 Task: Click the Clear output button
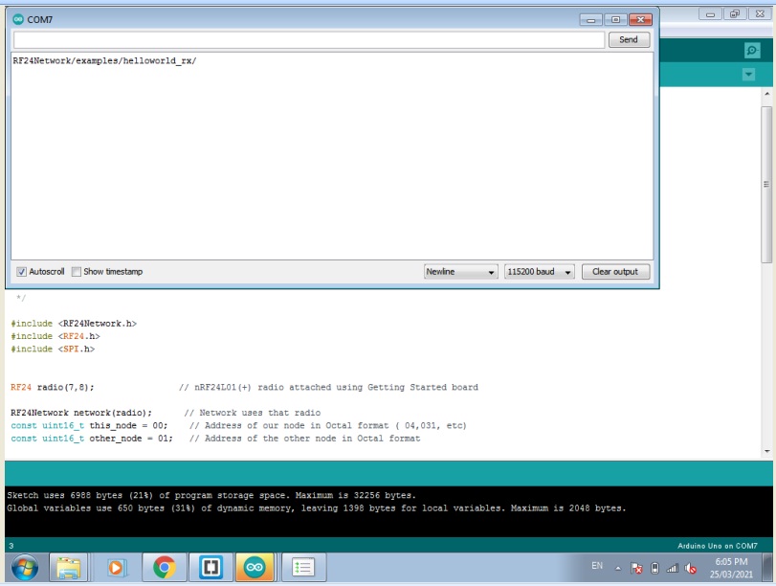pyautogui.click(x=615, y=271)
